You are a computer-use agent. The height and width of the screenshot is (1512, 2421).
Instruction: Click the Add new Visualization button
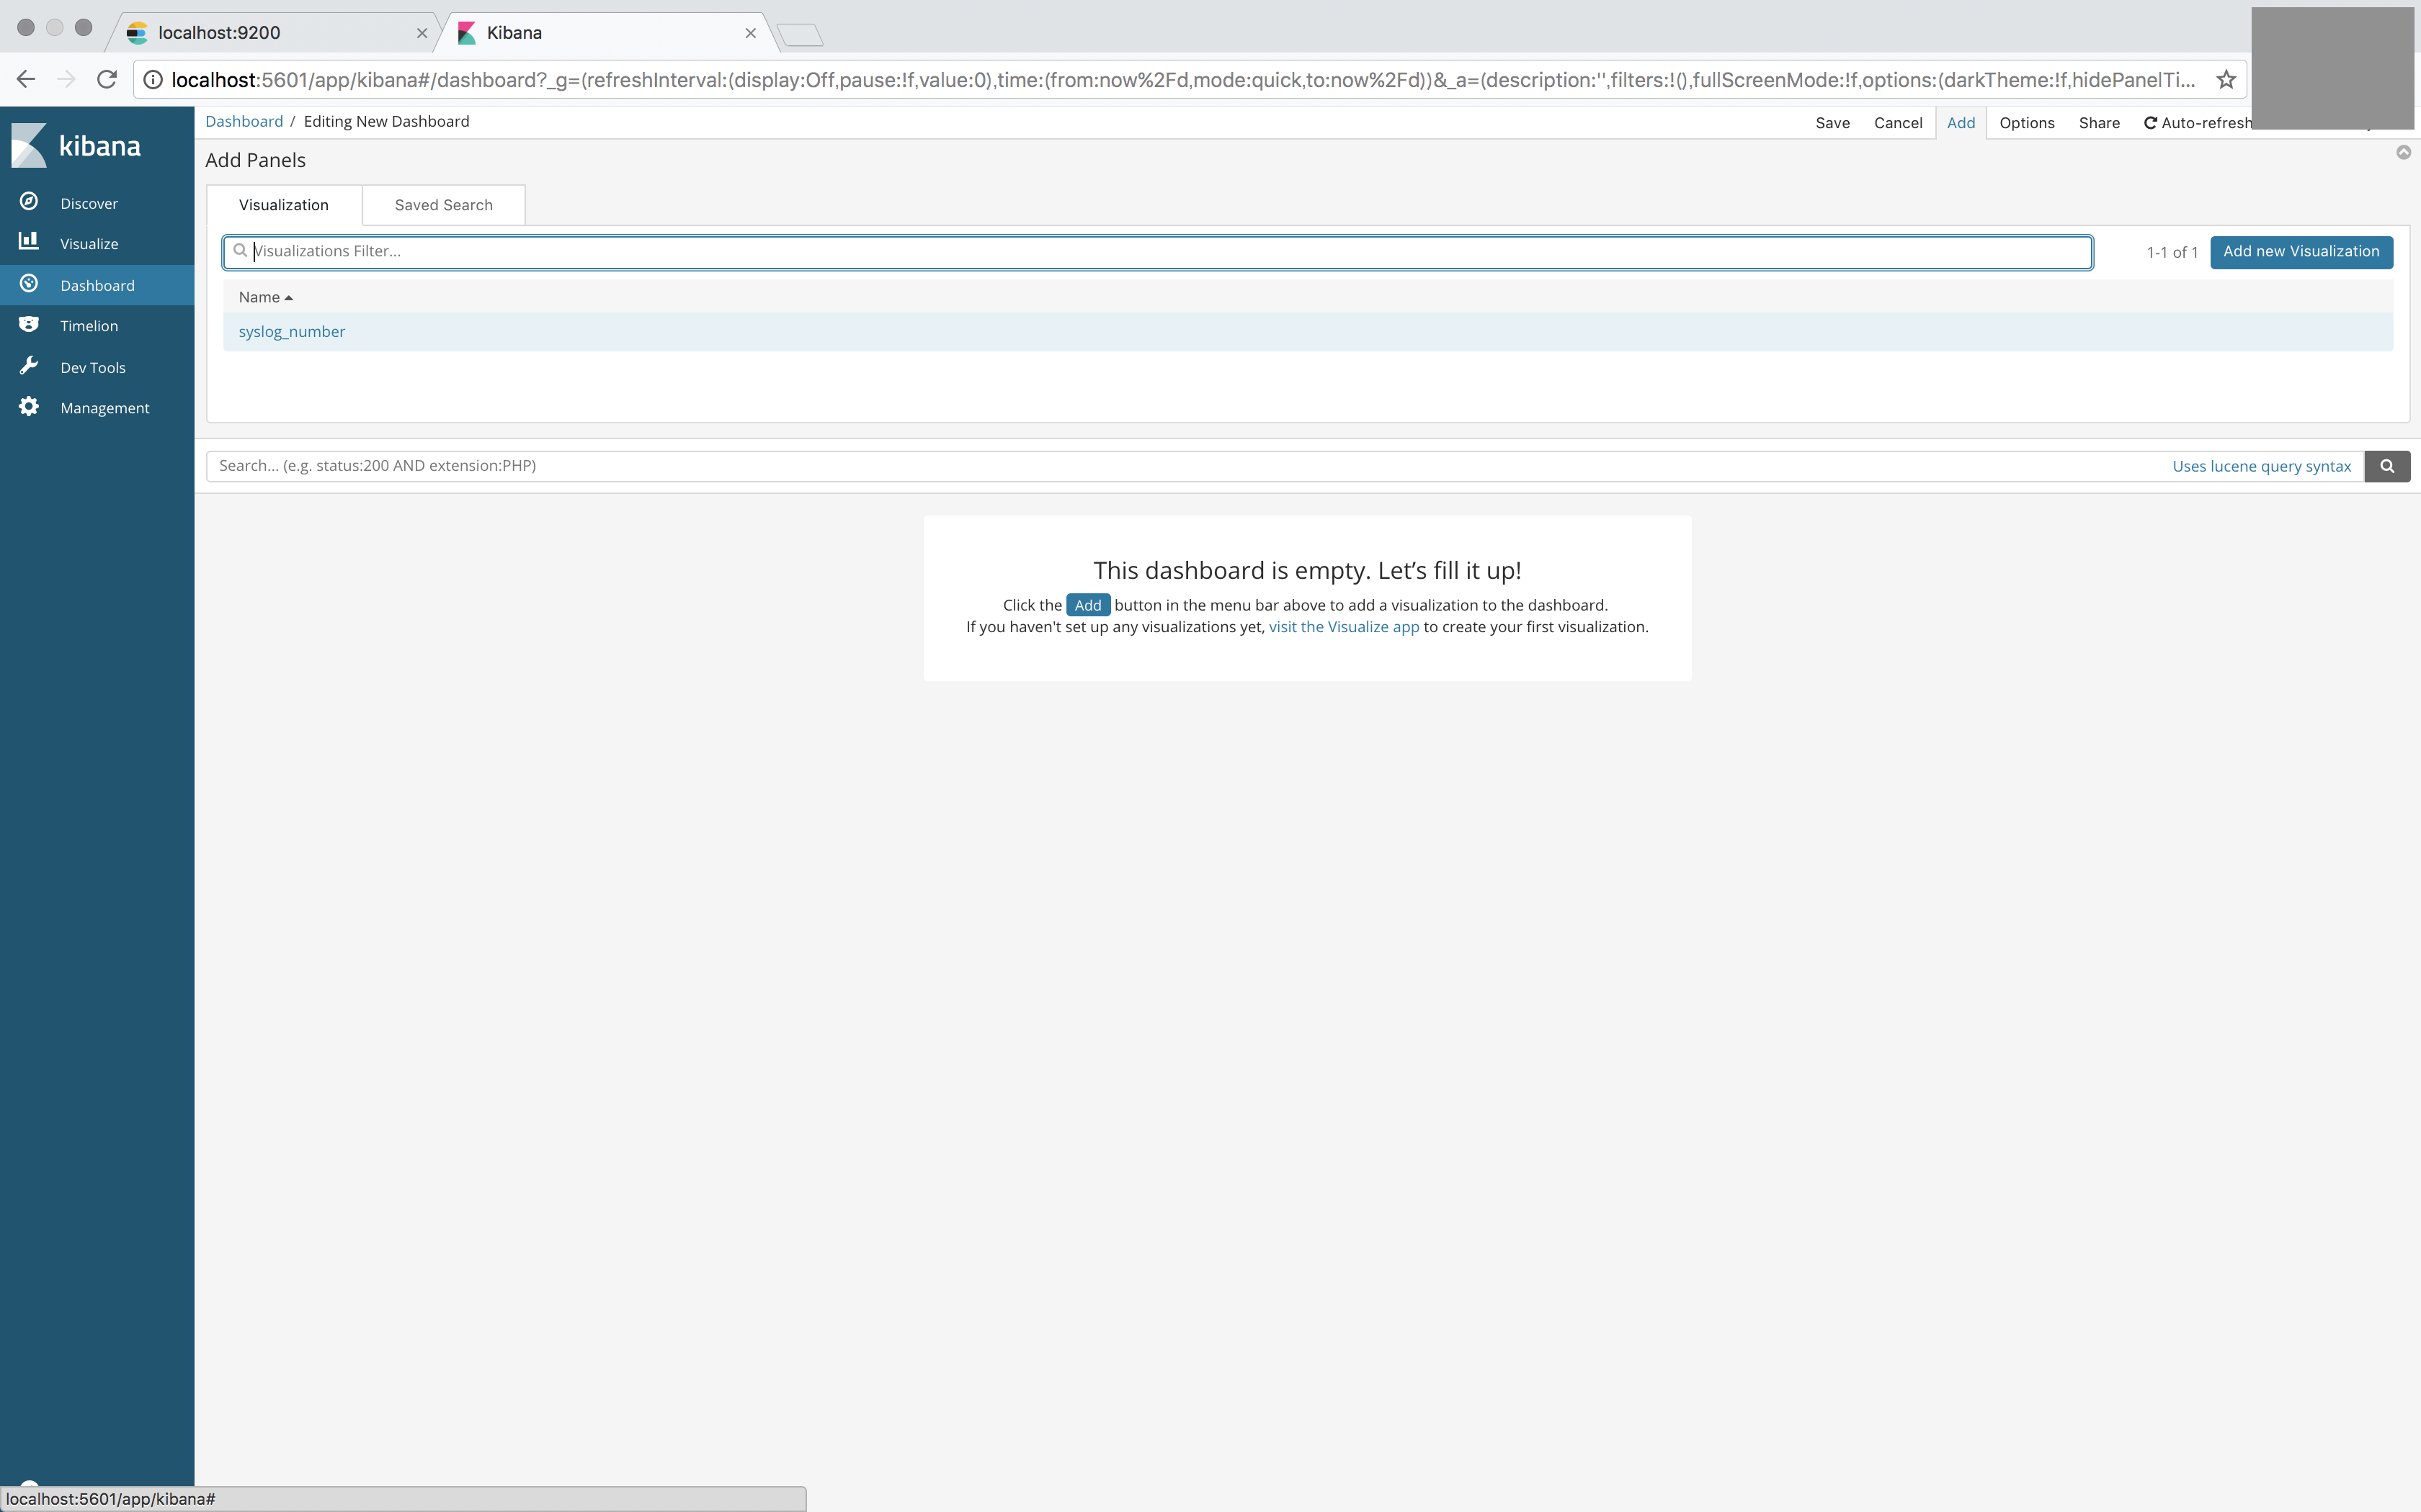2301,252
